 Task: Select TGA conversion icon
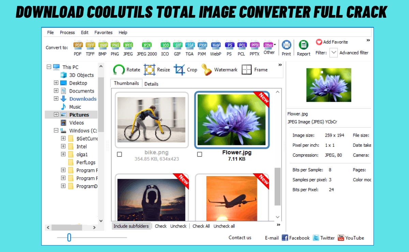pos(190,48)
